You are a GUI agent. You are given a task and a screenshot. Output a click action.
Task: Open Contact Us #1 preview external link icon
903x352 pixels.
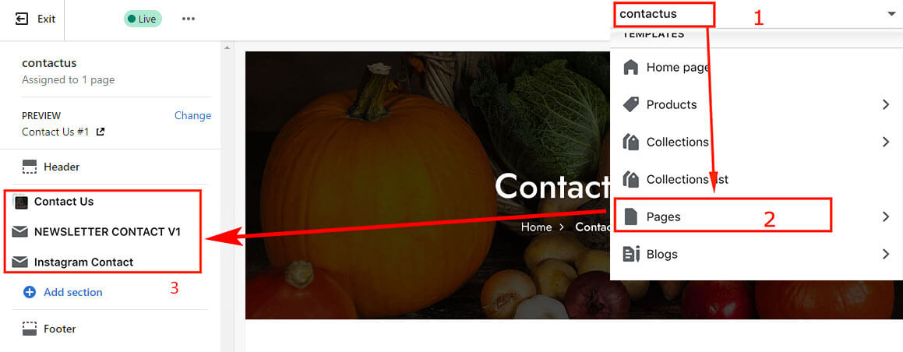pos(101,132)
